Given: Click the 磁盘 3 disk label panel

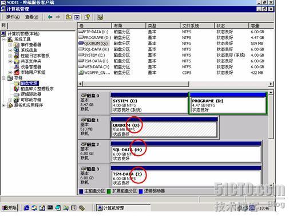Looking at the screenshot, I should coord(94,176).
